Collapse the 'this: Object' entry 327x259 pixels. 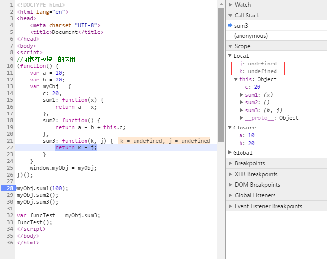click(236, 79)
